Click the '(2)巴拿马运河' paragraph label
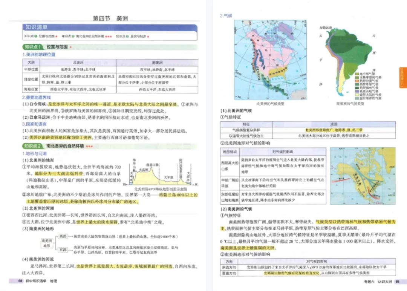407x291 pixels. [x=36, y=118]
